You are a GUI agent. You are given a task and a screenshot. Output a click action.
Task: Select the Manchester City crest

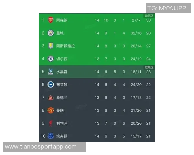click(50, 33)
